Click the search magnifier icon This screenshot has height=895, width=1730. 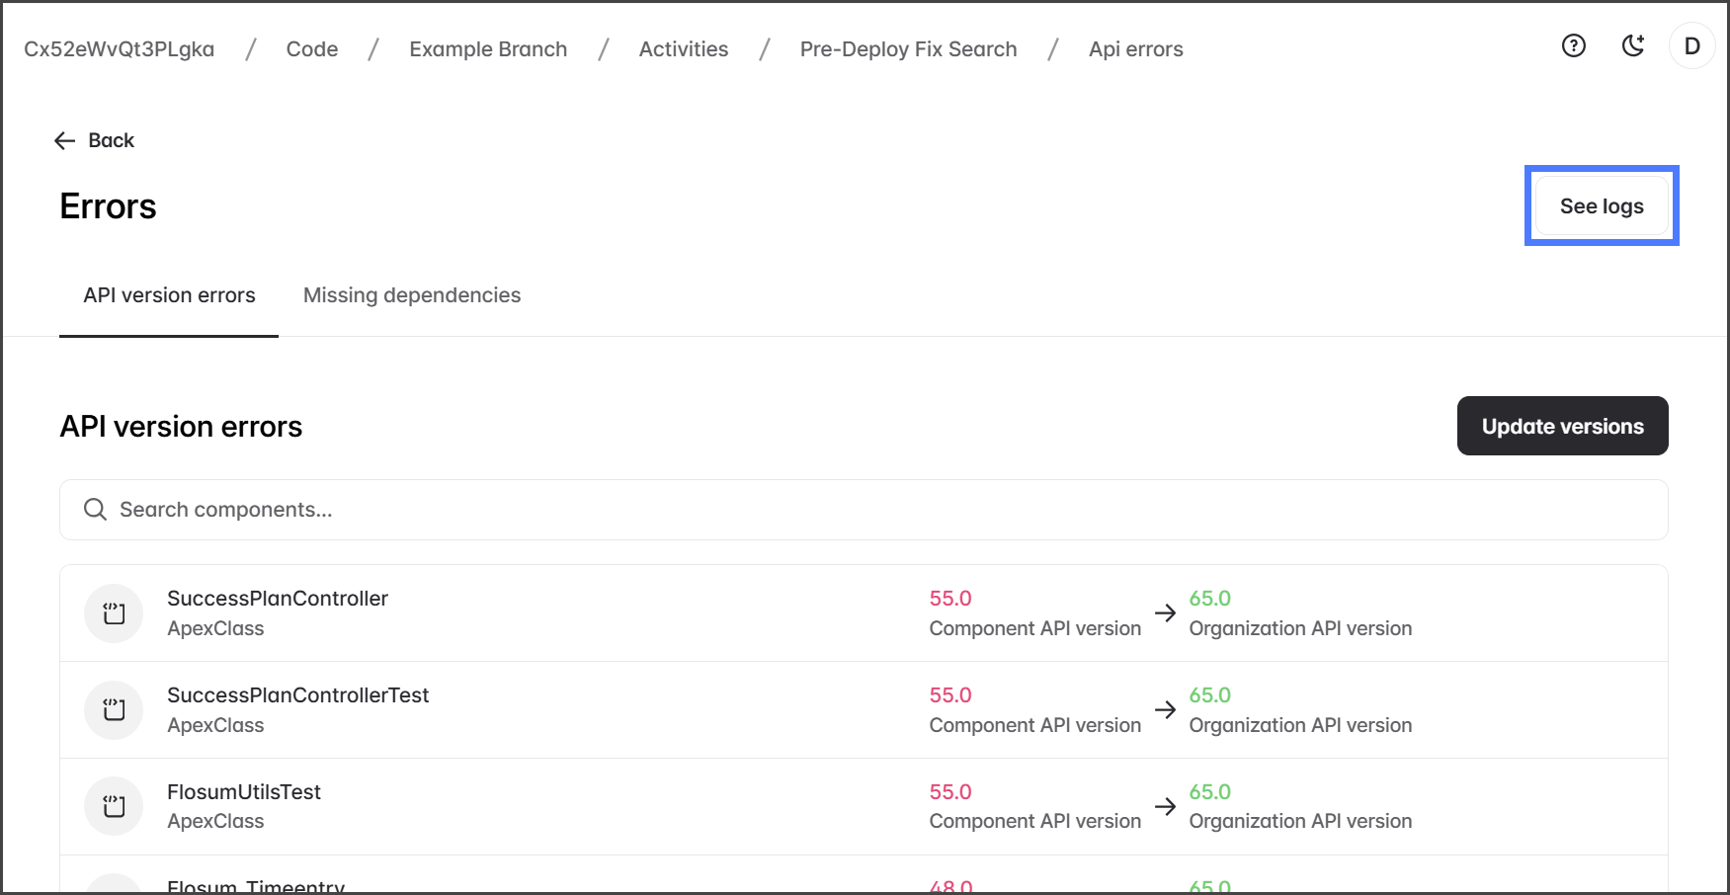tap(95, 510)
